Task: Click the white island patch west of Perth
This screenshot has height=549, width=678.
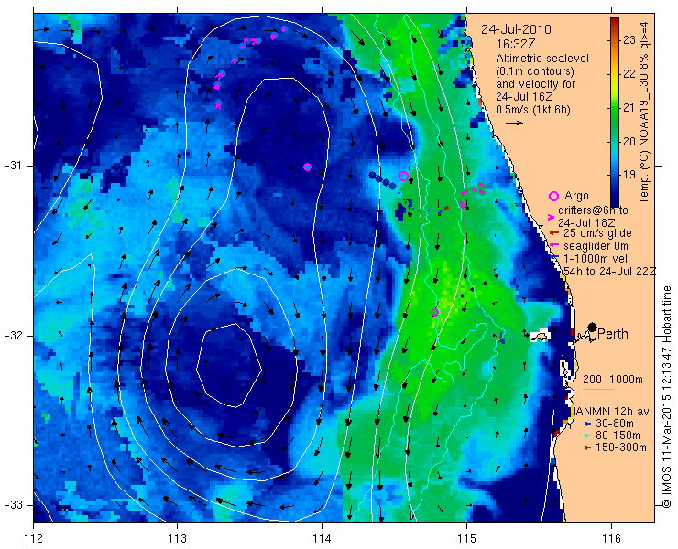Action: (540, 336)
